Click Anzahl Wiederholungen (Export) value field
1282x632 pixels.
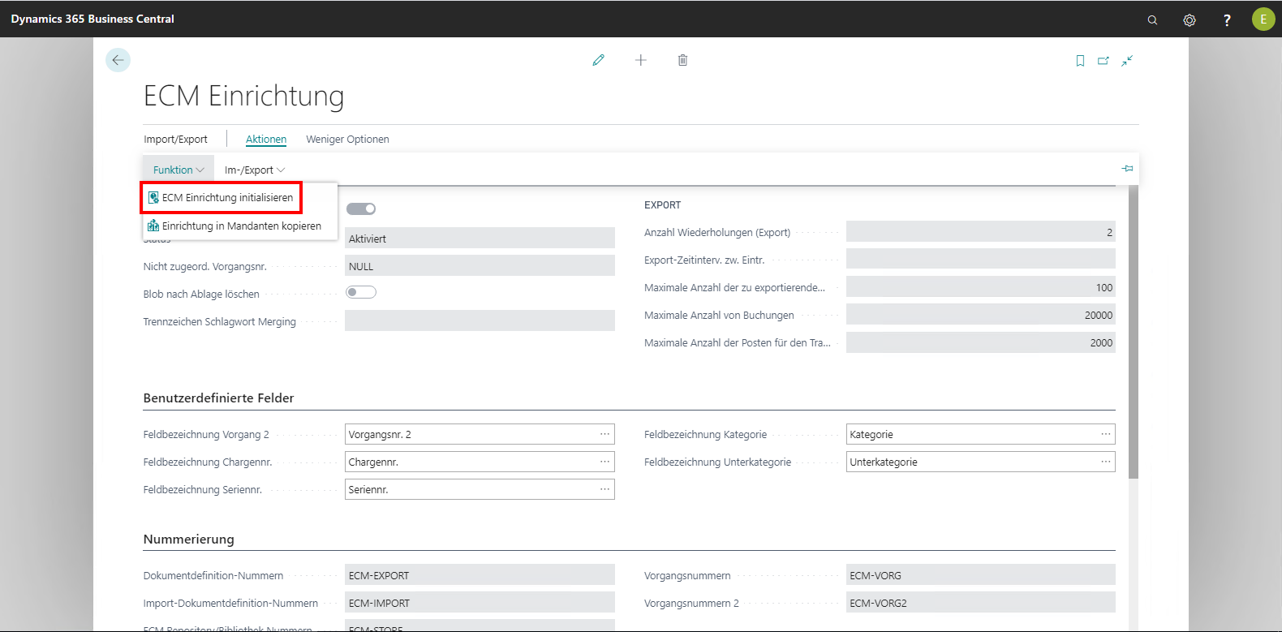(x=980, y=232)
